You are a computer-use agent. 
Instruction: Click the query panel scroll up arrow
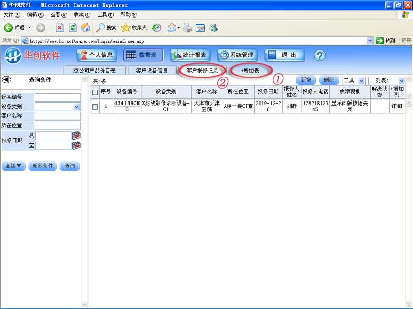coord(85,79)
